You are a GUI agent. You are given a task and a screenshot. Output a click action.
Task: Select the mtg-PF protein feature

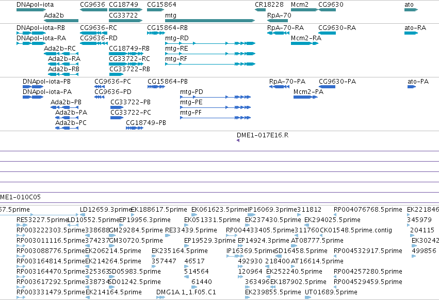click(215, 118)
